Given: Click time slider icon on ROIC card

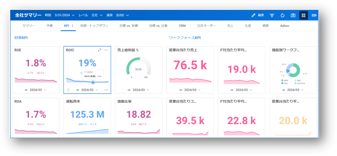Looking at the screenshot, I should tap(78, 90).
